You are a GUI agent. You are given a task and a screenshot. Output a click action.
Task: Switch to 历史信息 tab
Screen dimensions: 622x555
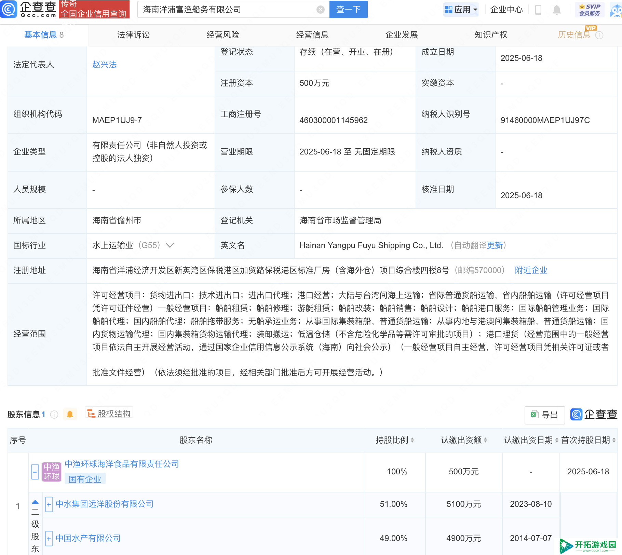pyautogui.click(x=574, y=35)
